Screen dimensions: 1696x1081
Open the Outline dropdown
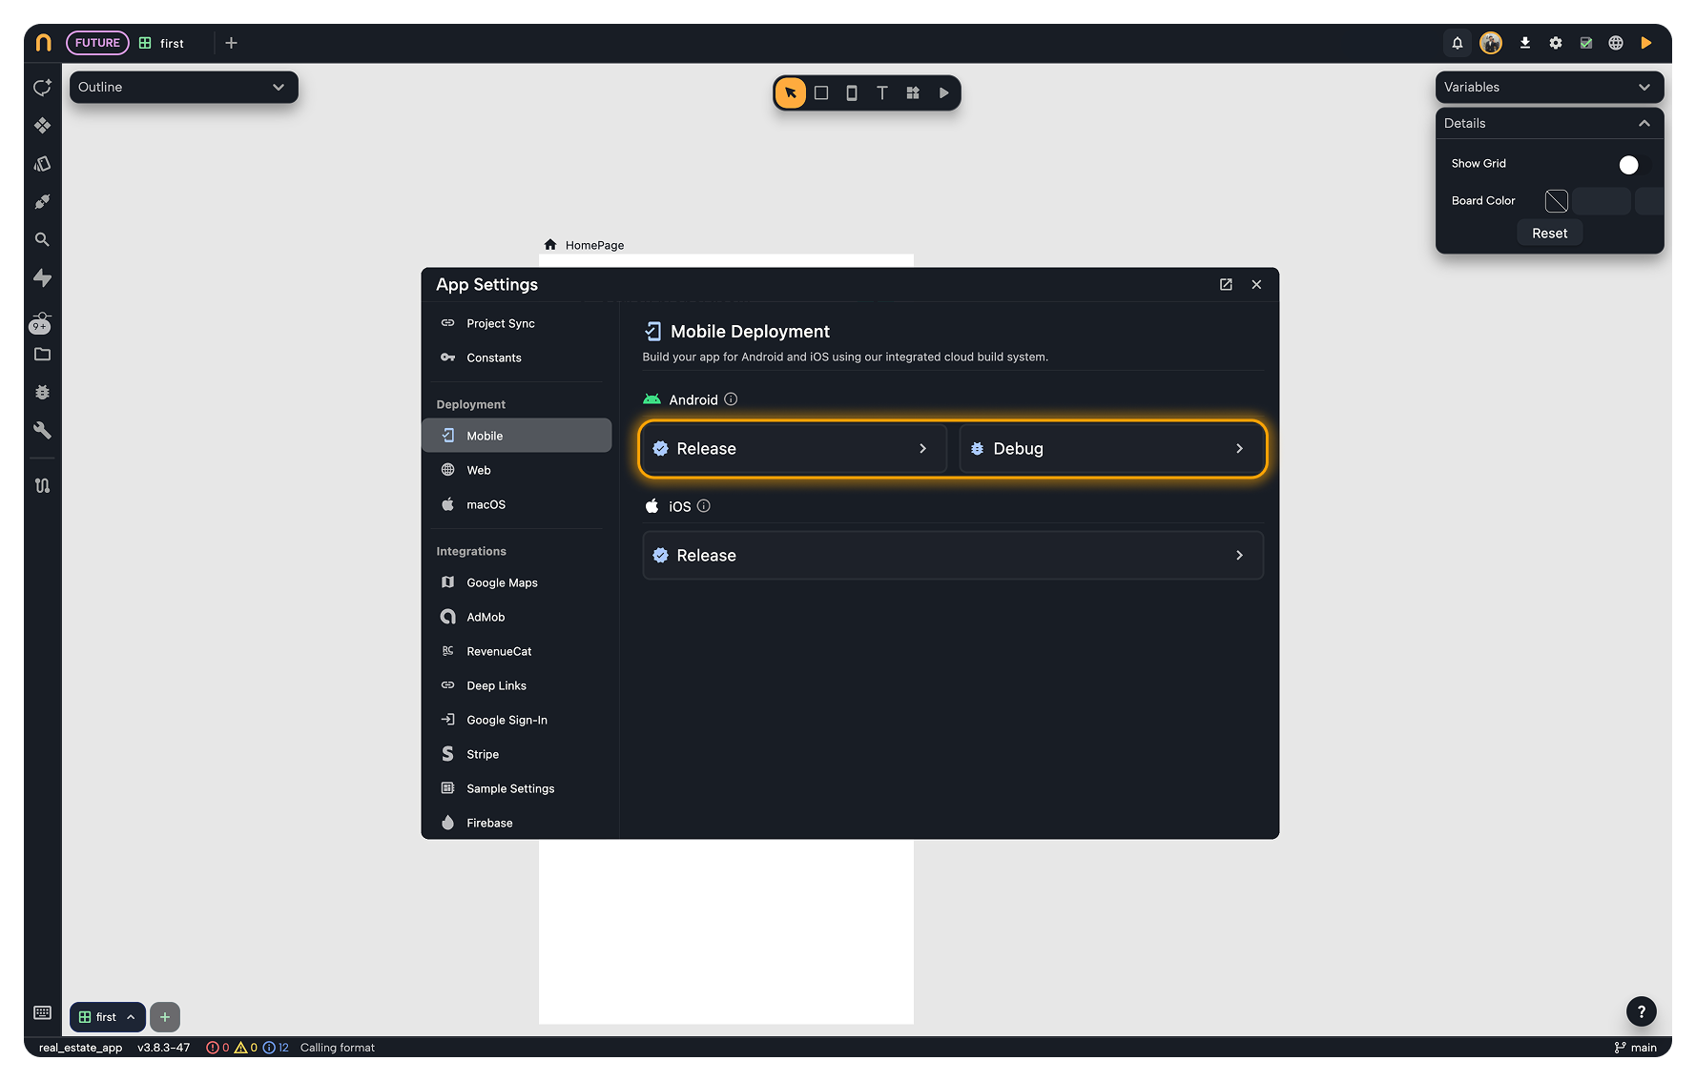point(183,87)
